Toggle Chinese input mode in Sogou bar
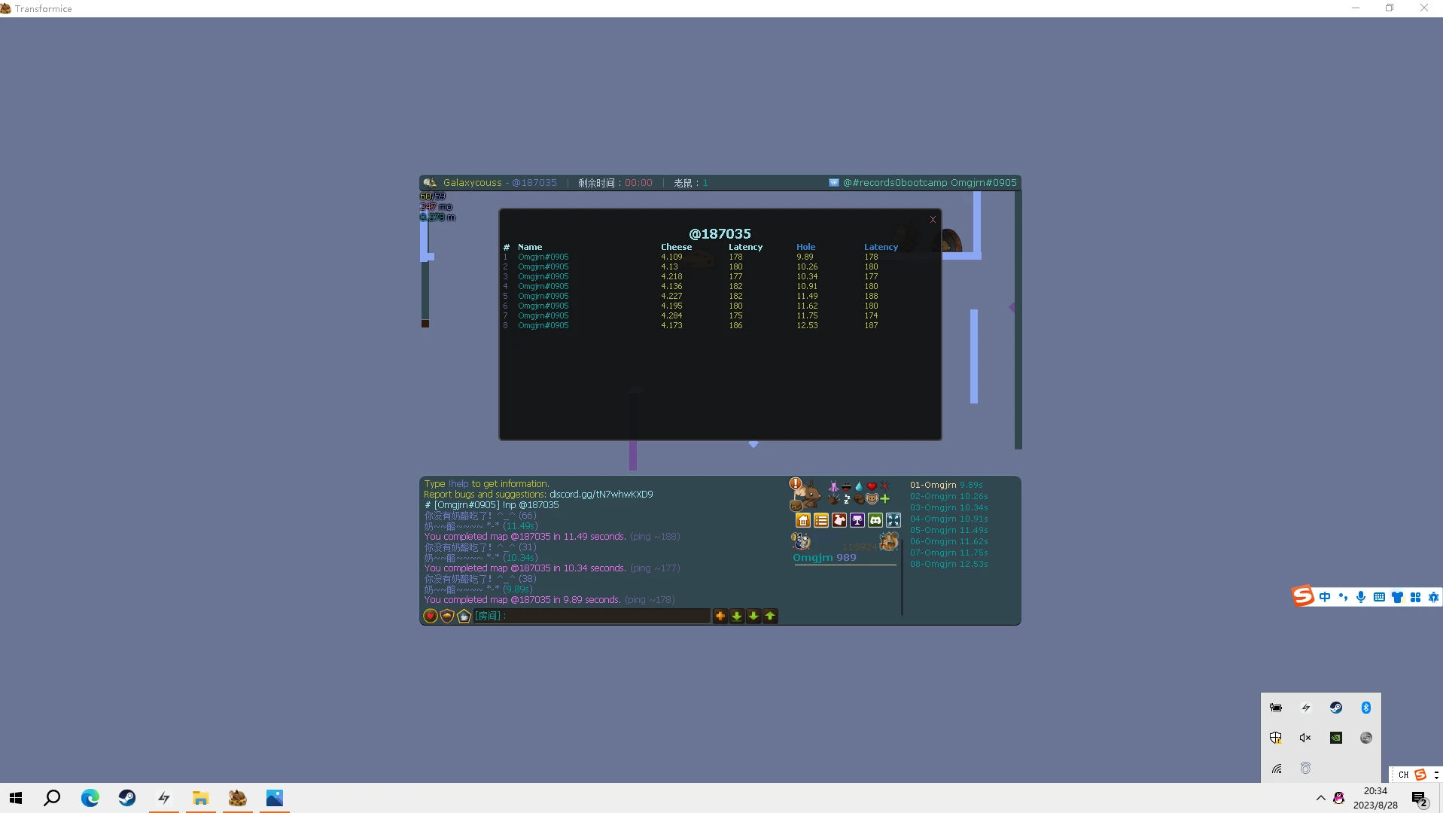This screenshot has width=1443, height=813. (1325, 597)
